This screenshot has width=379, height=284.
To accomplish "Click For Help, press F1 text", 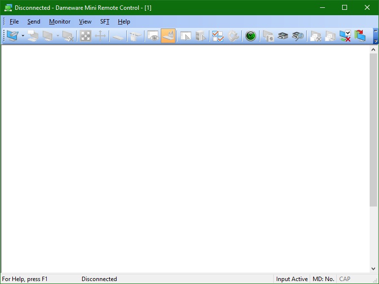I will tap(25, 279).
